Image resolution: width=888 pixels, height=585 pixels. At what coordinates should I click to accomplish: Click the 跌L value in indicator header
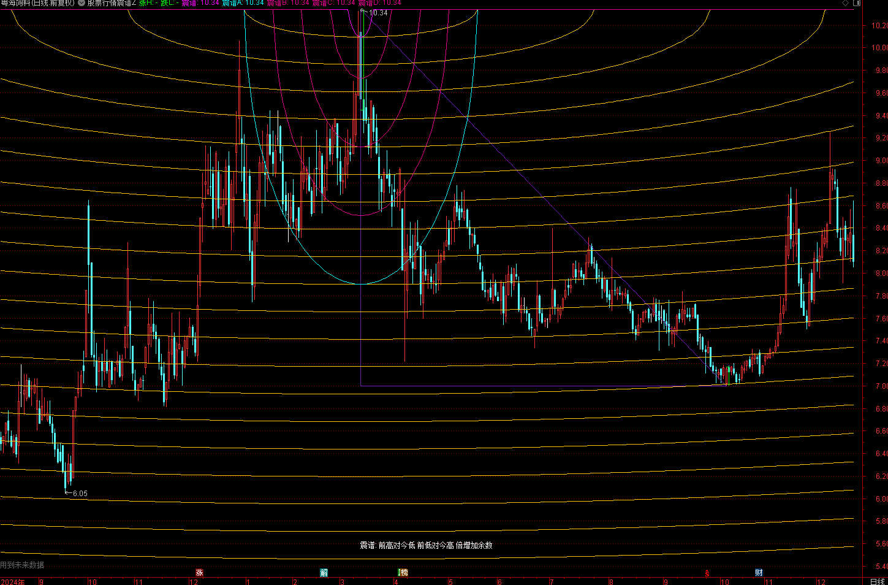[x=170, y=3]
